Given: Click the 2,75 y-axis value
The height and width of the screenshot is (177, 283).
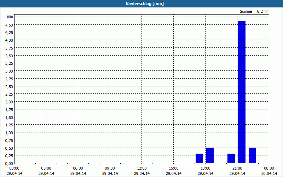Looking at the screenshot, I should [x=9, y=79].
